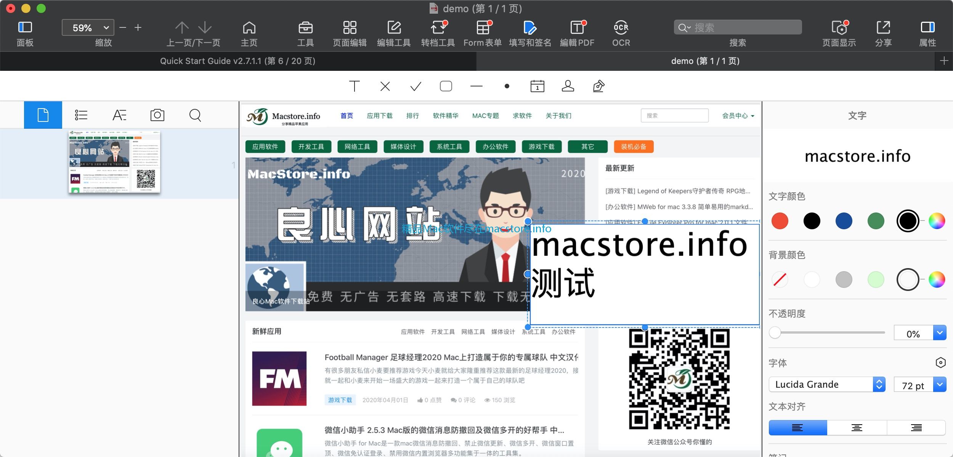Open the Tools (工具) toolbox icon
Image resolution: width=953 pixels, height=457 pixels.
click(306, 27)
